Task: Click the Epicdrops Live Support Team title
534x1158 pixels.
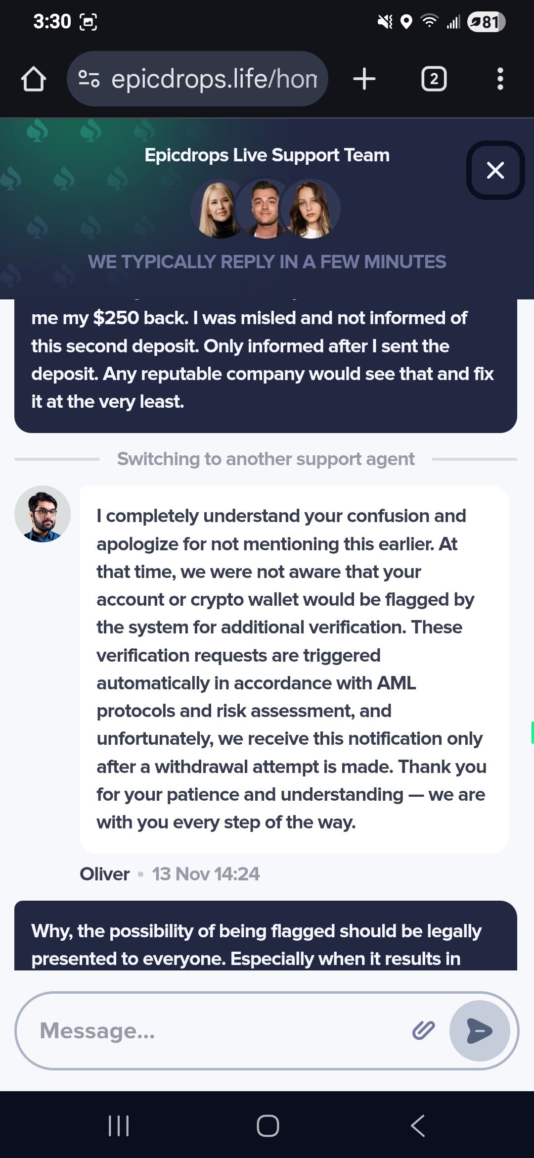Action: point(267,155)
